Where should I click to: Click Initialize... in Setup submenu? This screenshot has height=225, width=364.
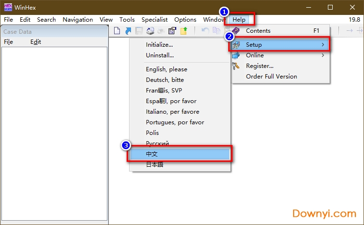pyautogui.click(x=159, y=45)
